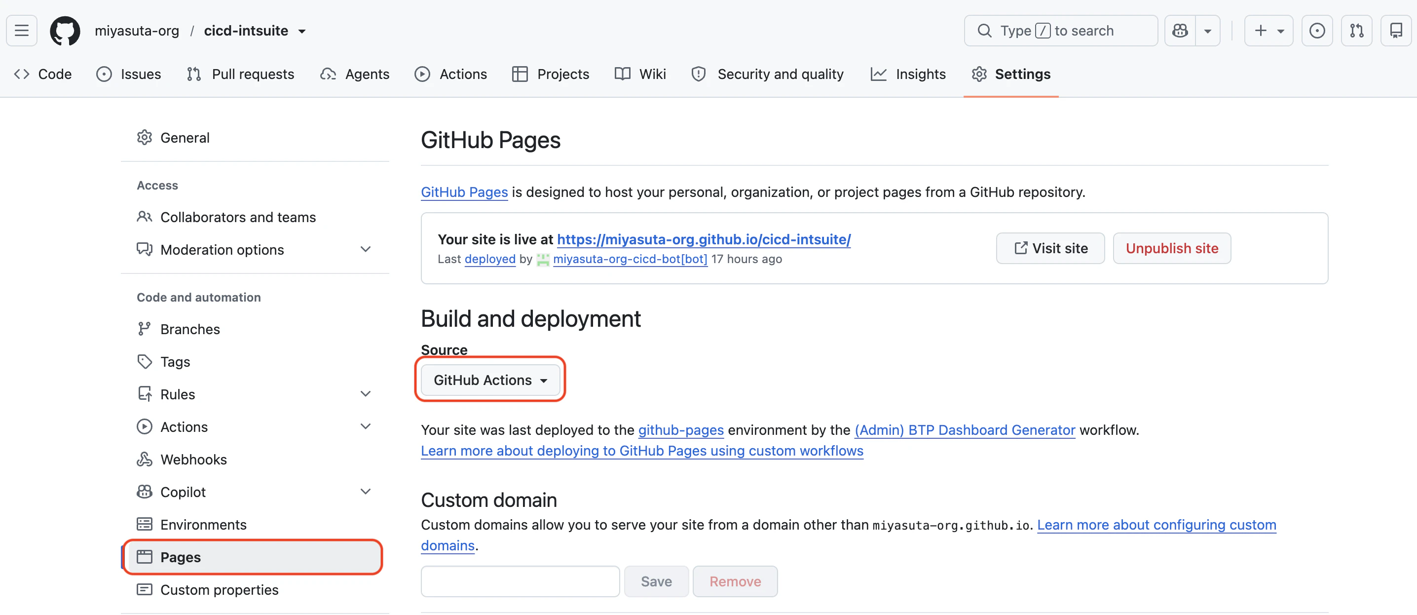This screenshot has height=615, width=1417.
Task: Open Branches settings in sidebar
Action: click(x=255, y=329)
